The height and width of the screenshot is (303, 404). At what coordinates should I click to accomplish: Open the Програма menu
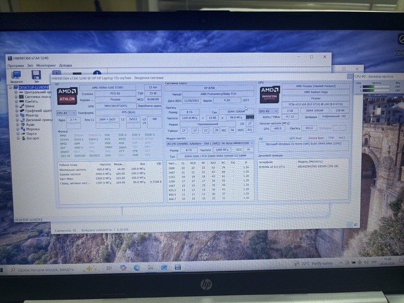(15, 66)
